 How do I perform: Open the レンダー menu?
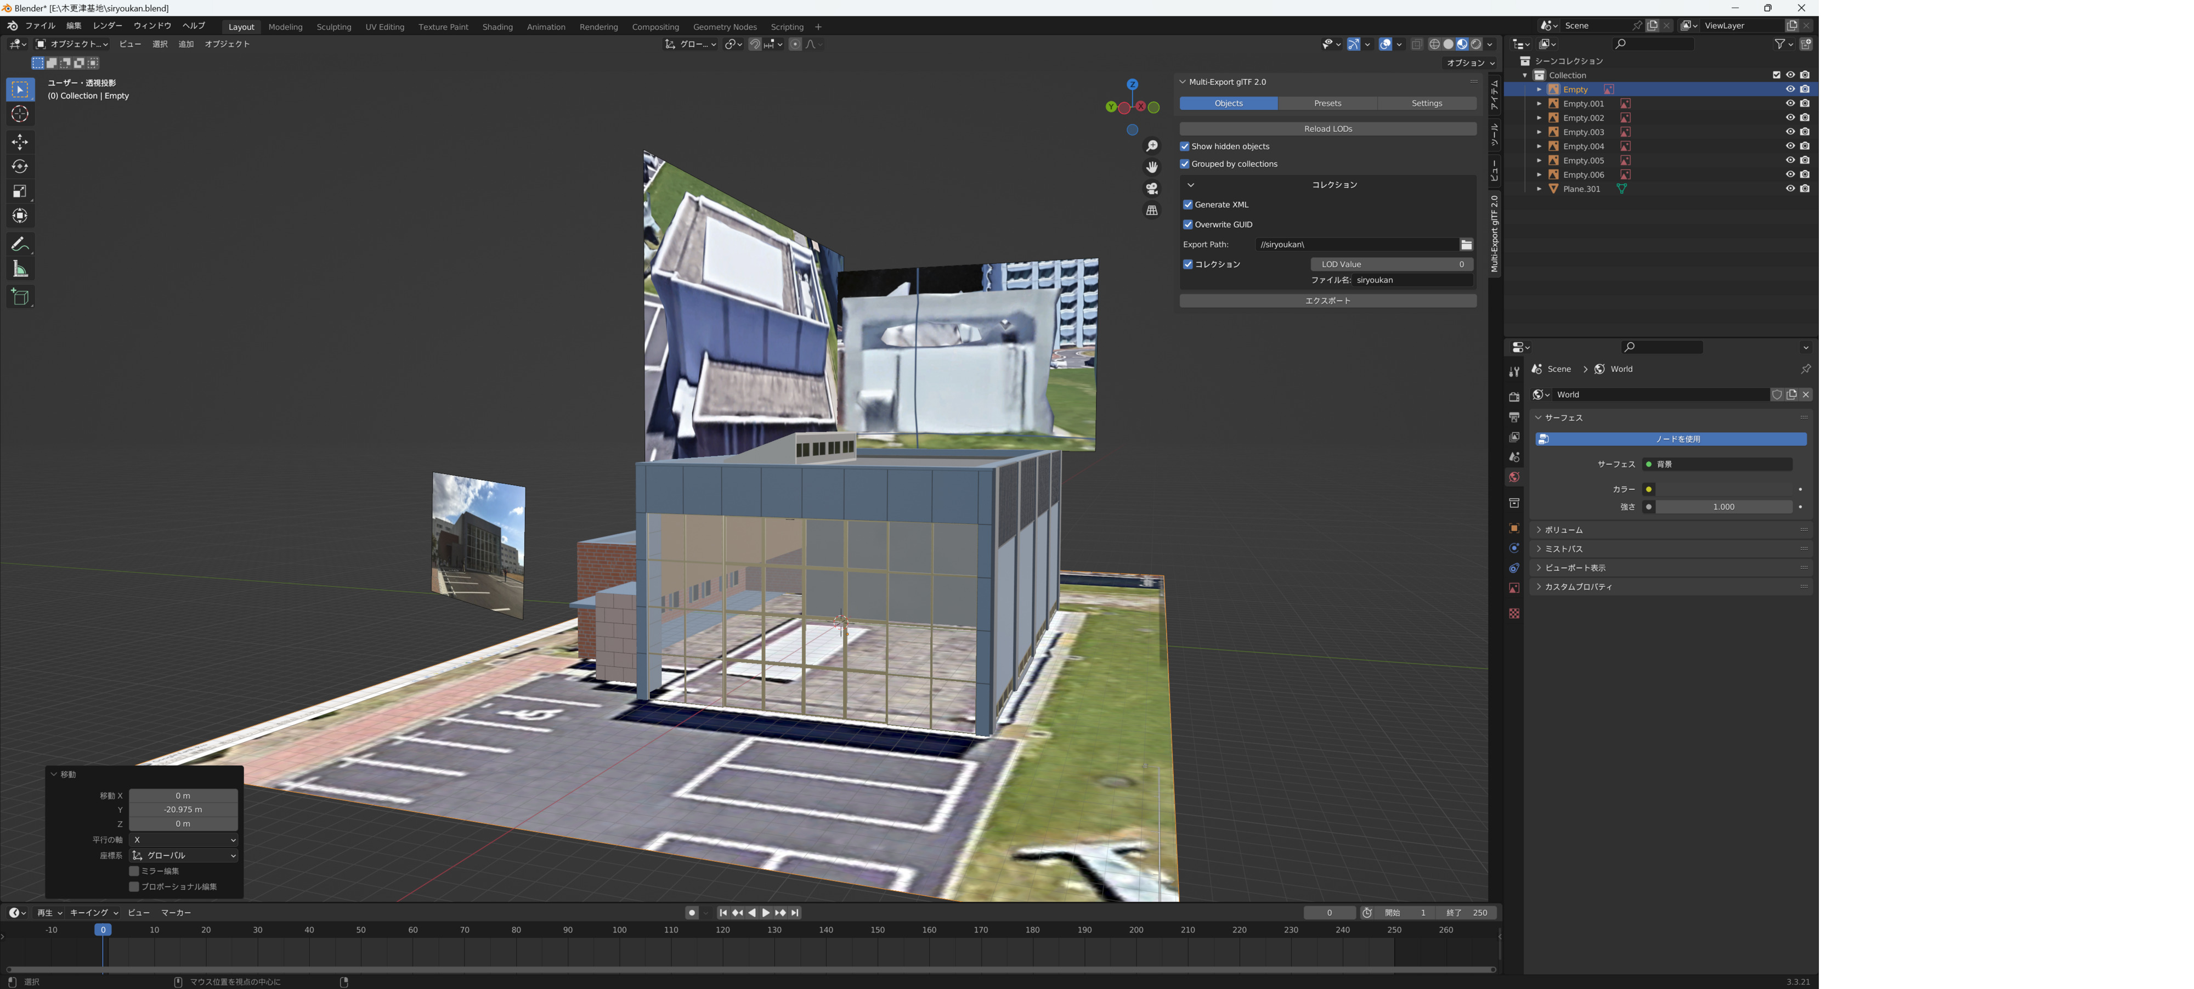[x=108, y=26]
